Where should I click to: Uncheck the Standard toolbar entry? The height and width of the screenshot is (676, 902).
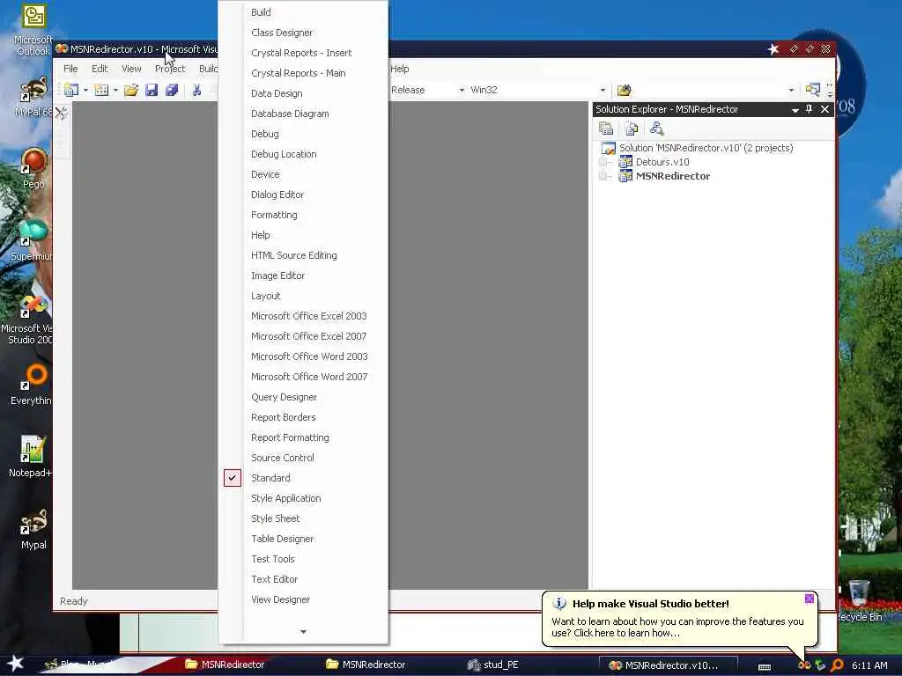(303, 478)
